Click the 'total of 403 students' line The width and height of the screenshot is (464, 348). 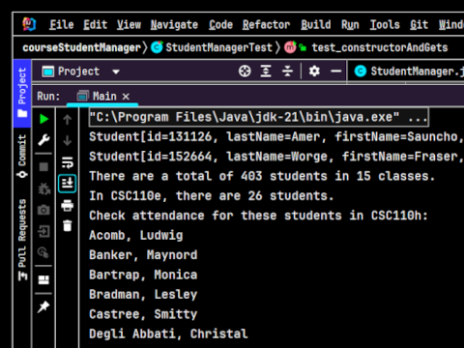pyautogui.click(x=262, y=176)
